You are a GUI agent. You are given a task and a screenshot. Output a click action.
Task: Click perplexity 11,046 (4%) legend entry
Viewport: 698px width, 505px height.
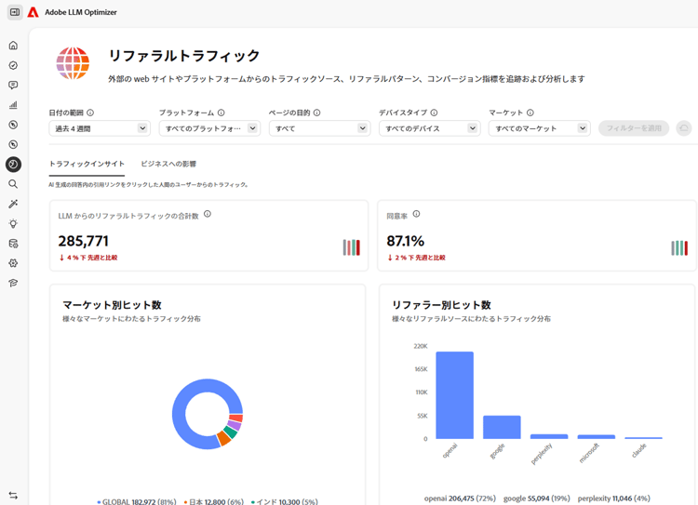614,498
